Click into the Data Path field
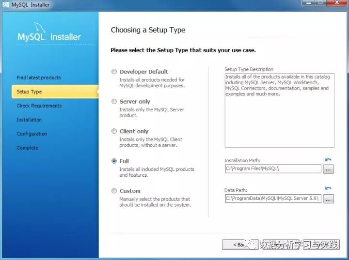This screenshot has width=349, height=260. (x=273, y=199)
